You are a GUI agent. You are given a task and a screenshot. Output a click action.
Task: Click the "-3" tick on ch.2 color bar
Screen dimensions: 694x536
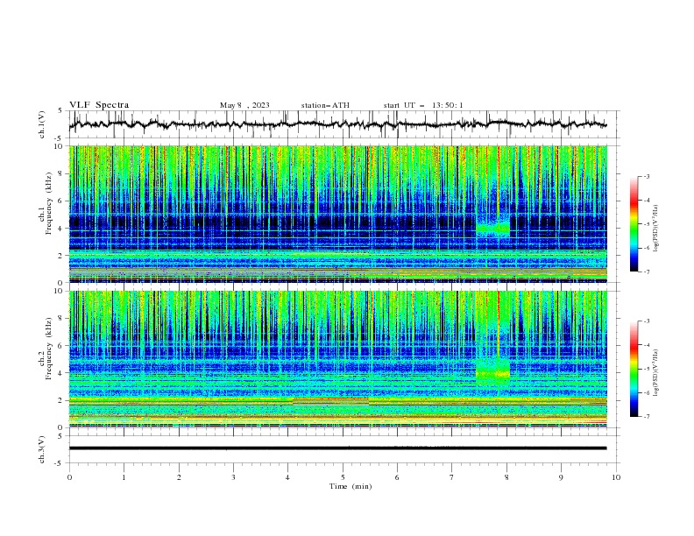click(646, 321)
